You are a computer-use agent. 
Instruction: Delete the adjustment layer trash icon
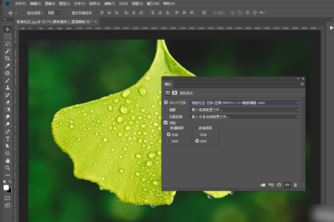(295, 185)
